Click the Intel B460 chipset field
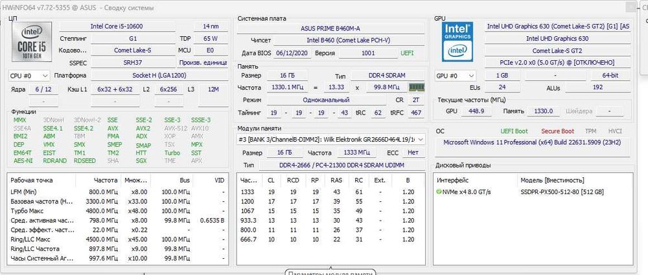 coord(349,41)
